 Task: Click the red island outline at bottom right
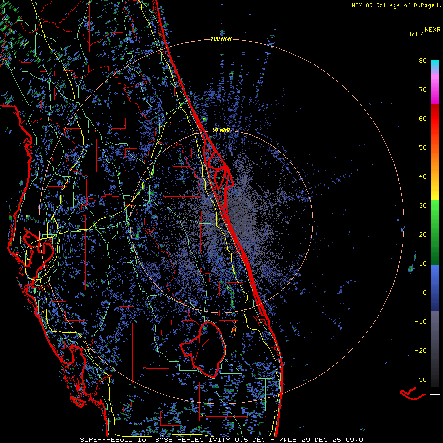[412, 393]
